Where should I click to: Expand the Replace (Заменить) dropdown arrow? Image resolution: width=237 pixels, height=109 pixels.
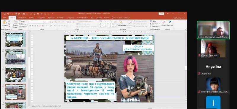[160, 24]
